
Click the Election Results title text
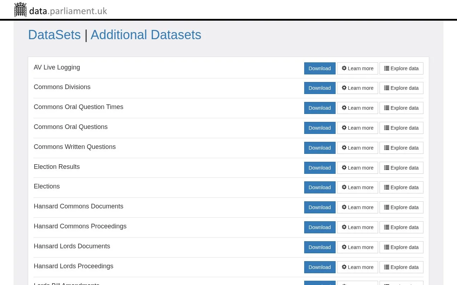click(57, 167)
